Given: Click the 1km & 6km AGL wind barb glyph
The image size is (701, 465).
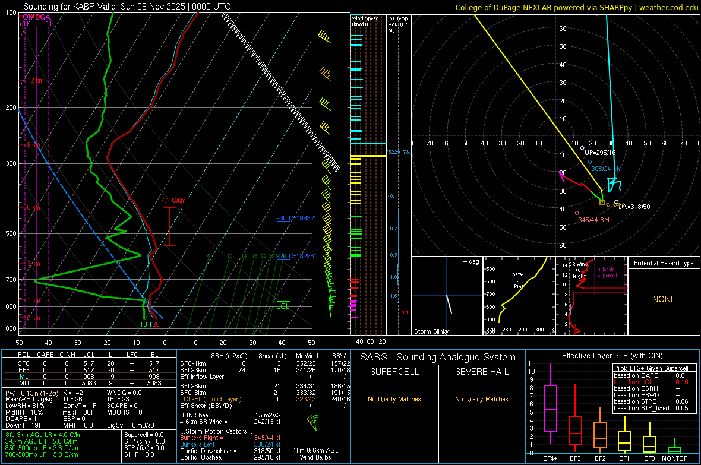Looking at the screenshot, I should click(314, 422).
